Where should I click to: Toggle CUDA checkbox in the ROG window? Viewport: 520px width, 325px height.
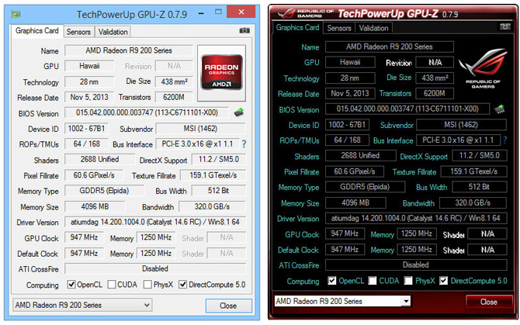(373, 281)
